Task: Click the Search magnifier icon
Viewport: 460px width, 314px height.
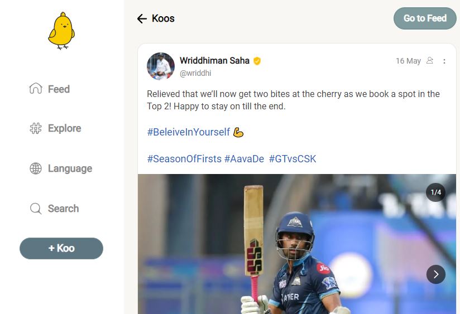Action: [36, 209]
